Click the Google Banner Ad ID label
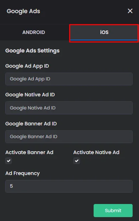Image resolution: width=139 pixels, height=221 pixels. [x=31, y=124]
